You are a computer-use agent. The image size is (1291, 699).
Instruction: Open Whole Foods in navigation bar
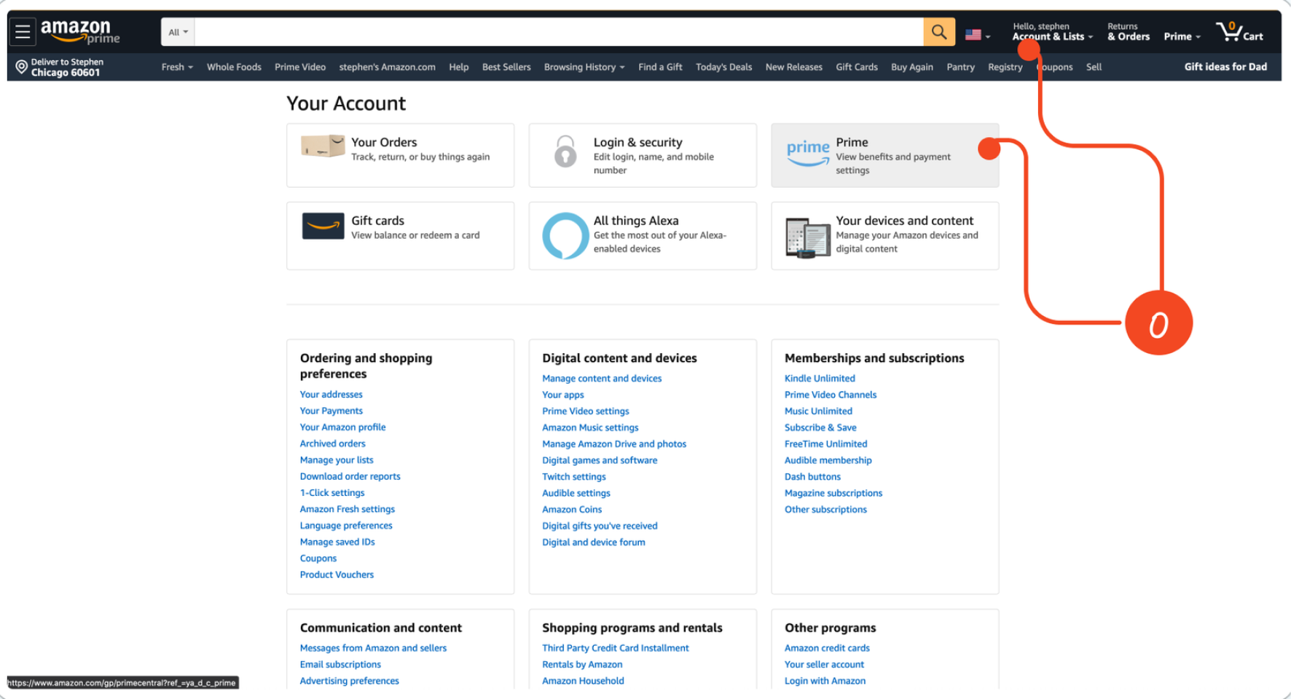point(234,67)
